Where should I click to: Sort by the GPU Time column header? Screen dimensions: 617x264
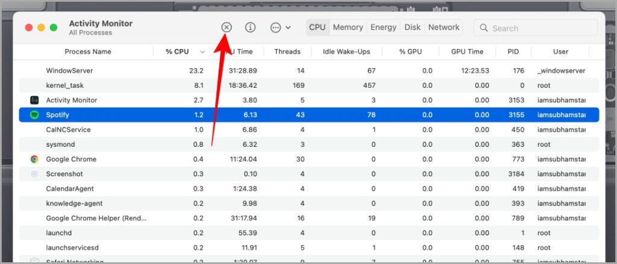pos(467,52)
